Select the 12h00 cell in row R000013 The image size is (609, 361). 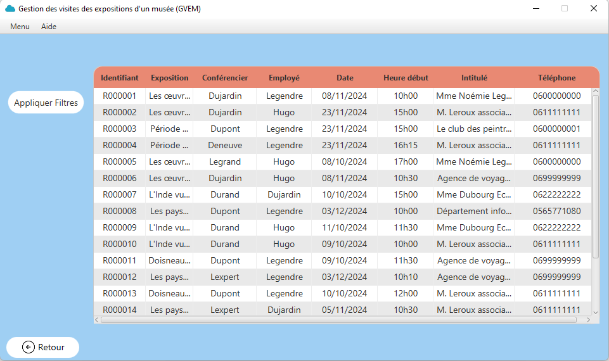(406, 293)
